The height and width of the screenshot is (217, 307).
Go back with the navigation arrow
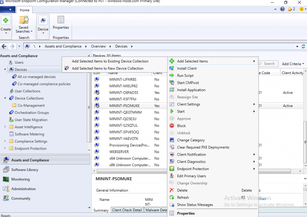click(x=4, y=47)
